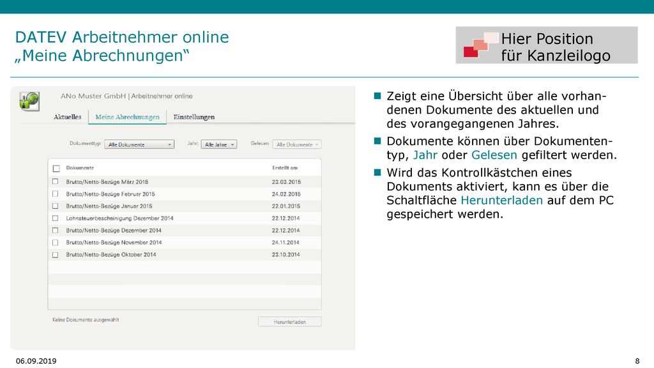Select document Brutto/Netto-Bezüge November 2014
The image size is (654, 368).
(114, 242)
